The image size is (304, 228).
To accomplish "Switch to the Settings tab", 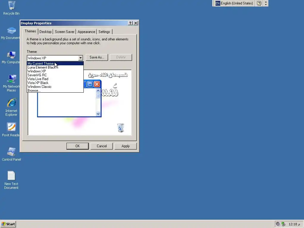I will point(104,32).
